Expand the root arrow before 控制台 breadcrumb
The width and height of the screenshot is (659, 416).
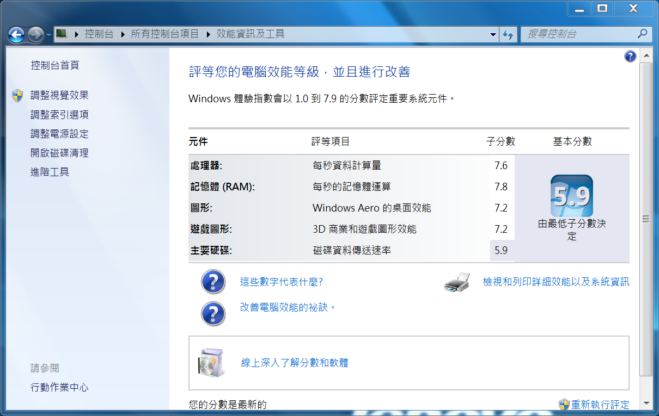pyautogui.click(x=76, y=34)
